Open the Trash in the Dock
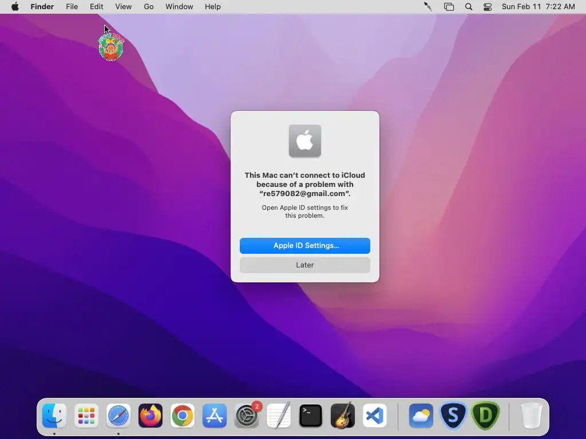Viewport: 586px width, 439px height. tap(531, 416)
